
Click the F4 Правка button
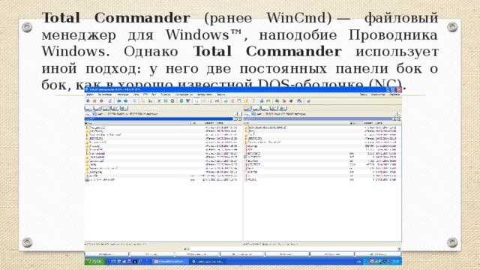click(151, 254)
